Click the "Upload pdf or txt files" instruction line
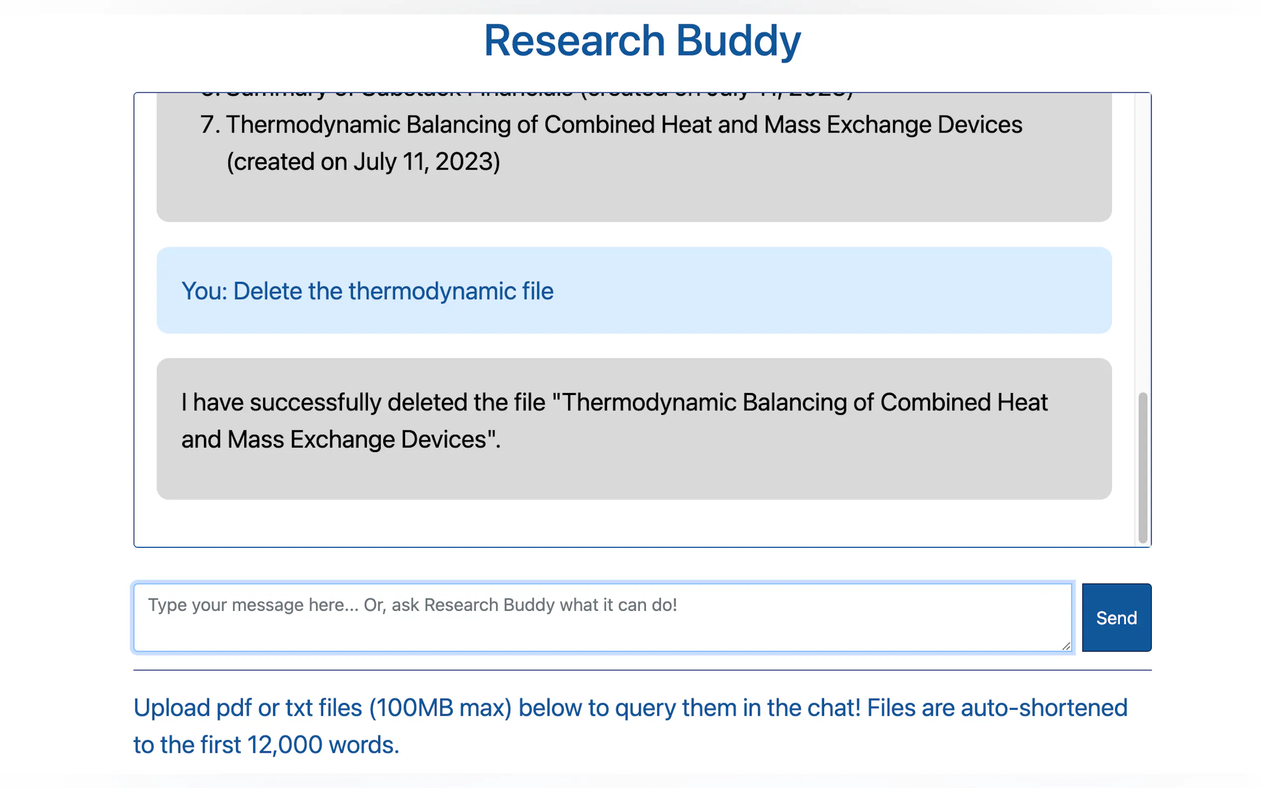 [x=630, y=708]
